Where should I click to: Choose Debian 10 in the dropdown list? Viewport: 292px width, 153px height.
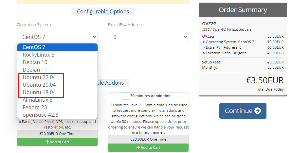tap(57, 62)
